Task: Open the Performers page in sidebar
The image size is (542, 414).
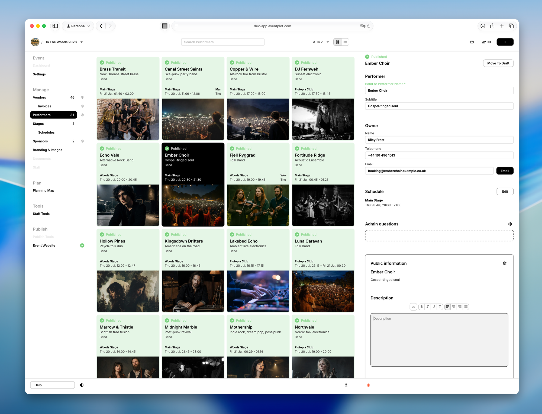Action: coord(54,115)
